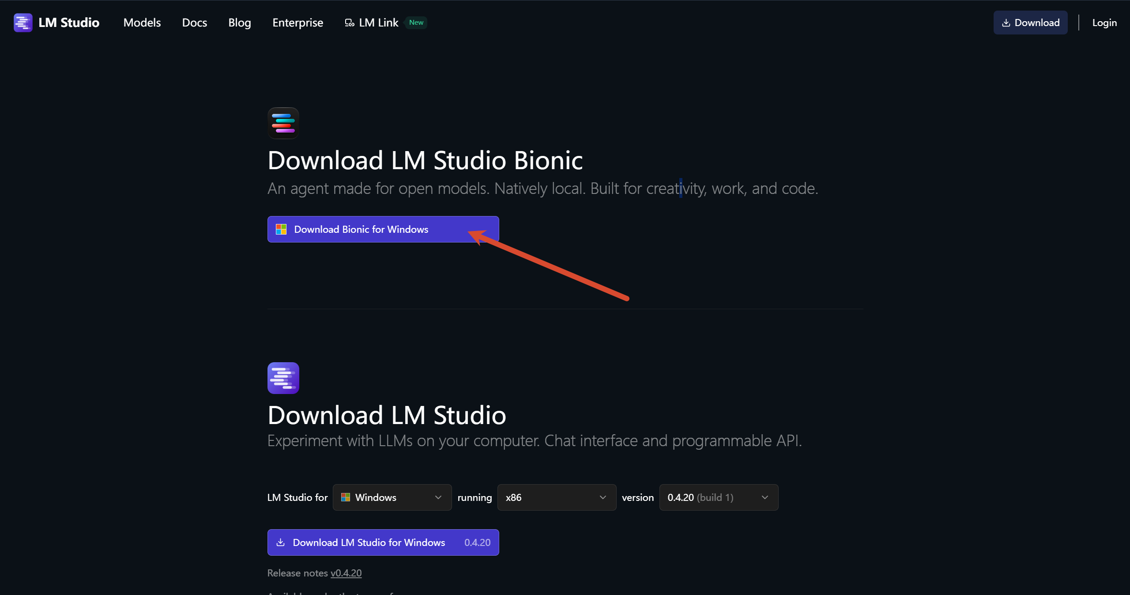This screenshot has width=1130, height=595.
Task: Click the 'Release notes' label text
Action: (x=298, y=573)
